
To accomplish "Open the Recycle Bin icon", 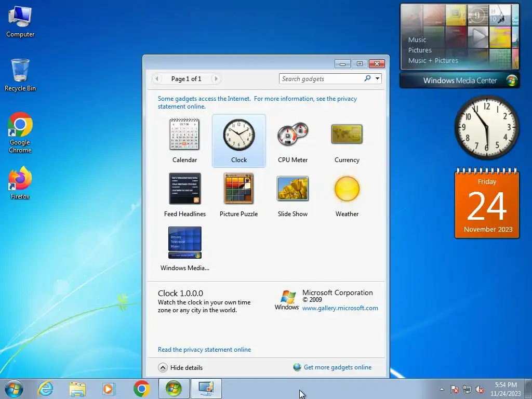I will pyautogui.click(x=20, y=75).
